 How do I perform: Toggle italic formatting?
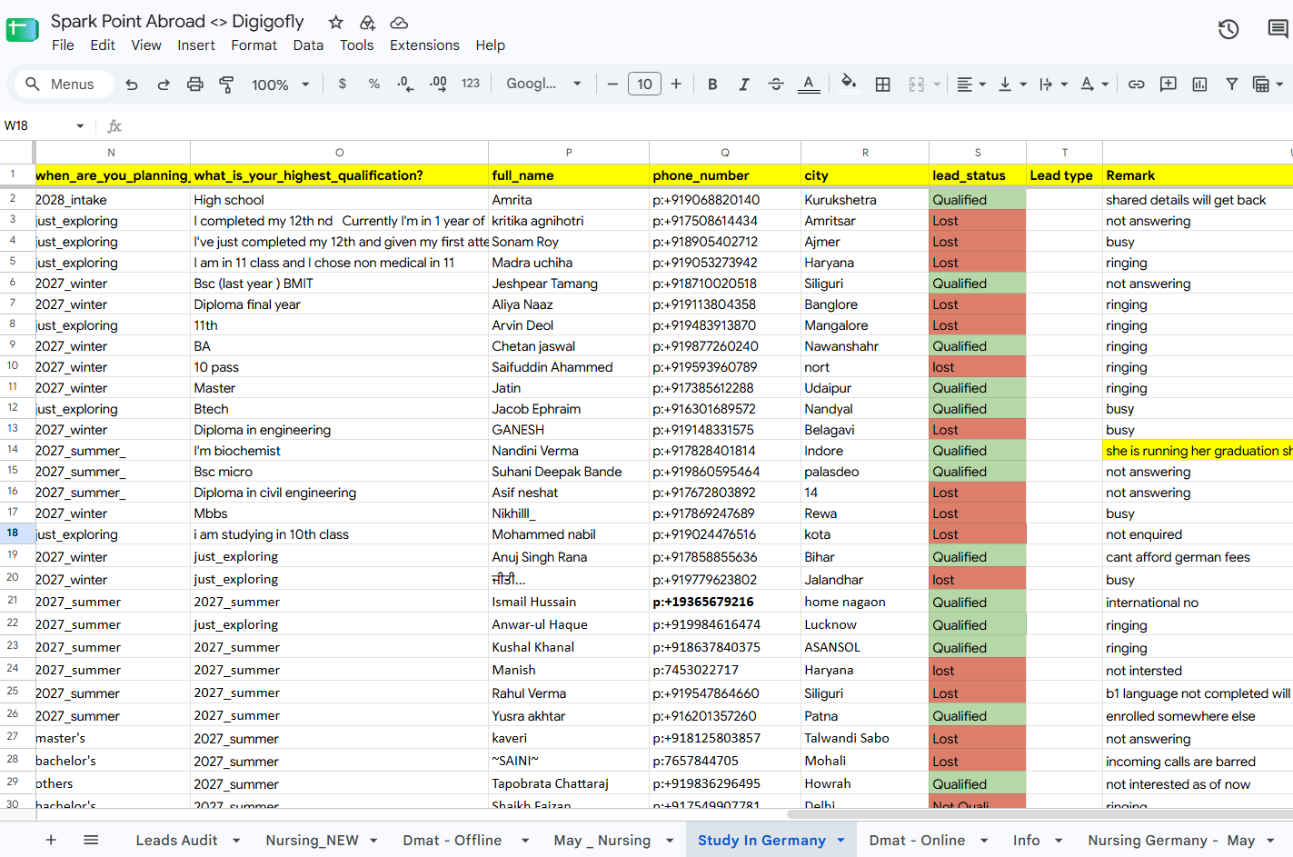(744, 85)
